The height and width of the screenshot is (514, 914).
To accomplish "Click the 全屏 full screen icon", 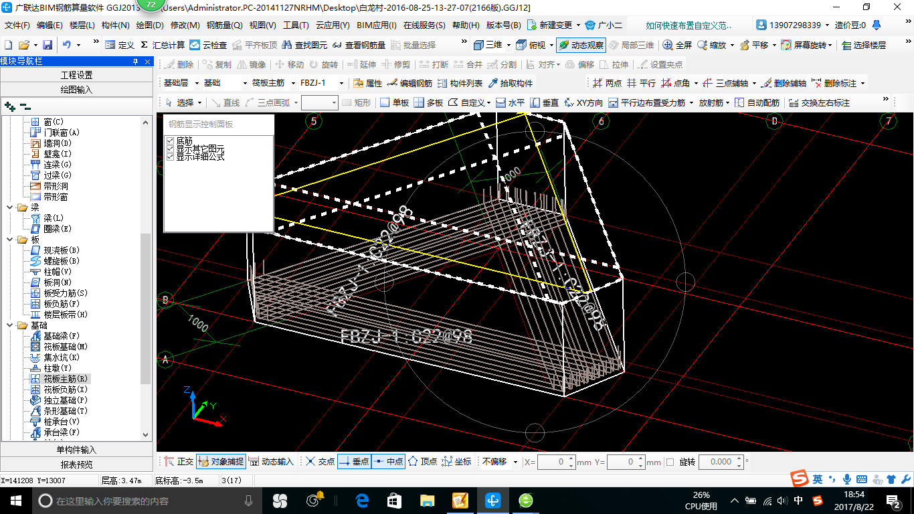I will [x=677, y=45].
